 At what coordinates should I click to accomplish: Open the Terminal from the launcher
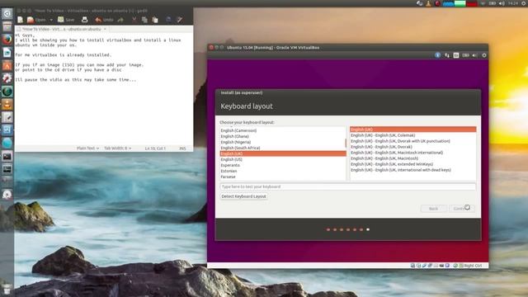tap(7, 156)
